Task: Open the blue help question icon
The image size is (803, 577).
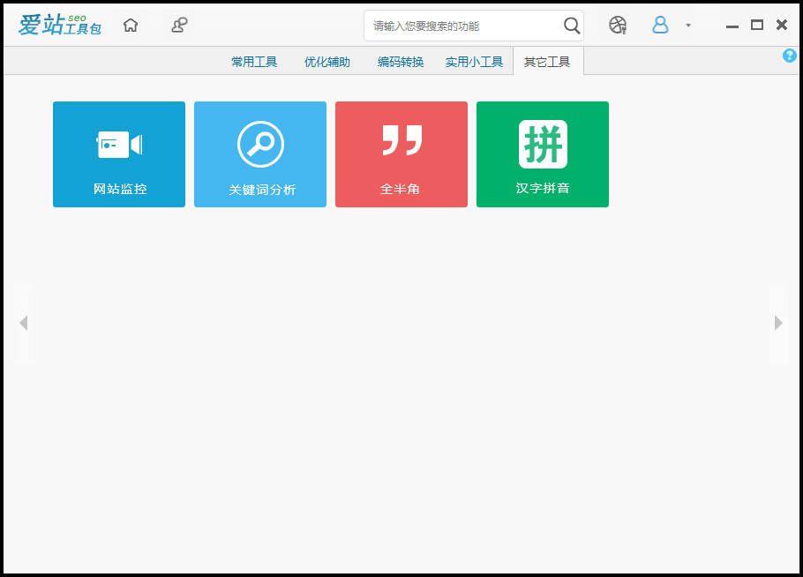Action: (x=789, y=56)
